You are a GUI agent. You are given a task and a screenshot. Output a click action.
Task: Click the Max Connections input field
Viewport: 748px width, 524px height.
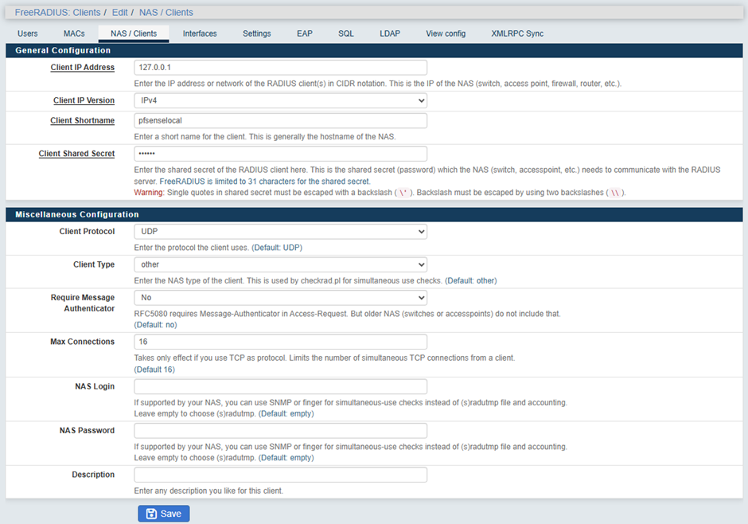tap(280, 342)
